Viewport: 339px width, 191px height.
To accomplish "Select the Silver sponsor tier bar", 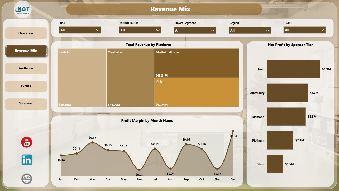I will (275, 164).
